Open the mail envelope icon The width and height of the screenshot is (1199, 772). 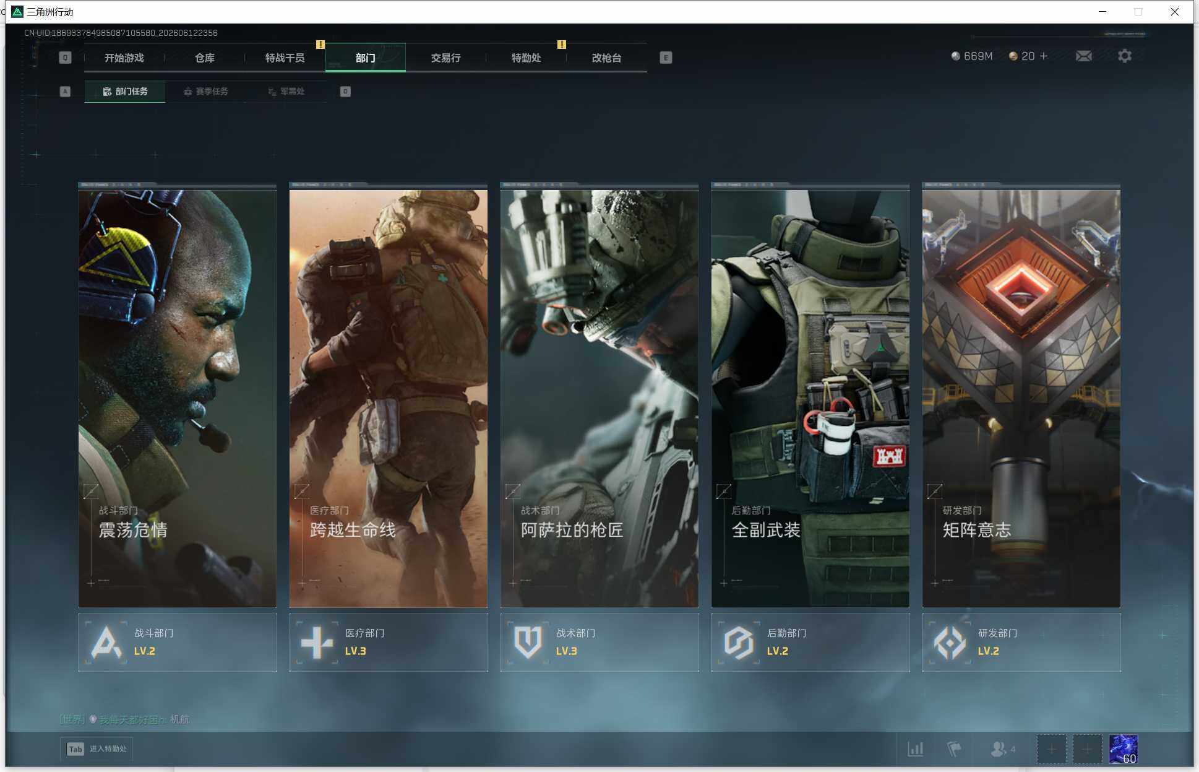[x=1083, y=56]
